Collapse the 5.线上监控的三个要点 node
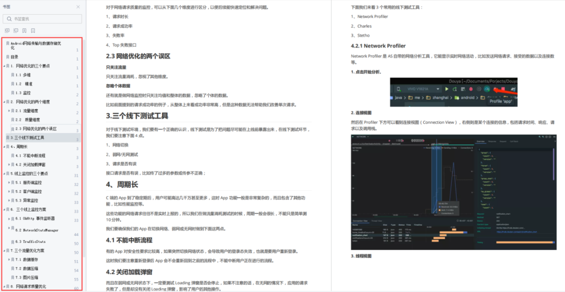The image size is (565, 292). coord(4,173)
